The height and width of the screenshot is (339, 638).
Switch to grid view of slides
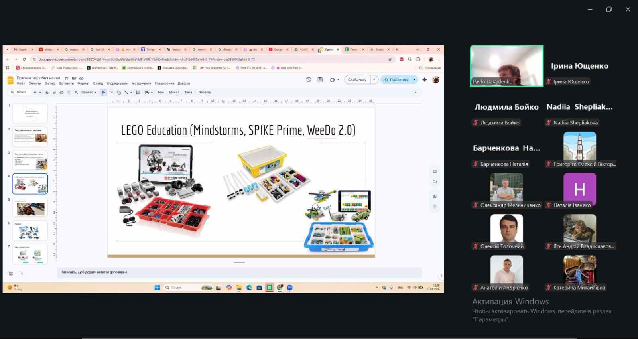click(x=11, y=274)
